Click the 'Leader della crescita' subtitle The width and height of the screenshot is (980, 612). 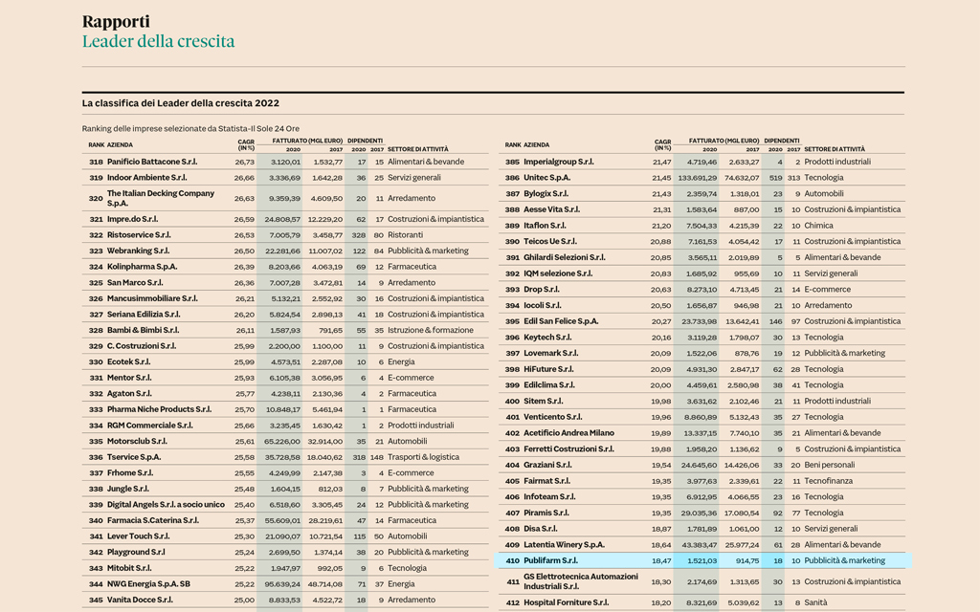[x=158, y=41]
